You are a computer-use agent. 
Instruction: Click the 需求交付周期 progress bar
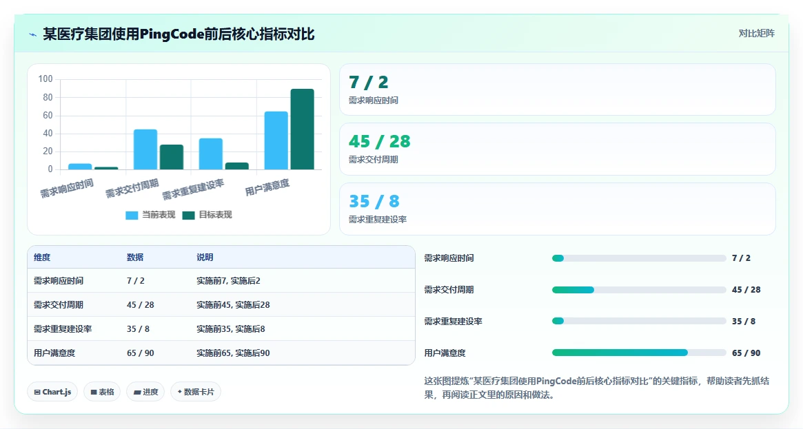[639, 290]
